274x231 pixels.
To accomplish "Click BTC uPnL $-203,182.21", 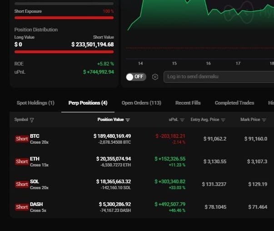I will pyautogui.click(x=170, y=136).
